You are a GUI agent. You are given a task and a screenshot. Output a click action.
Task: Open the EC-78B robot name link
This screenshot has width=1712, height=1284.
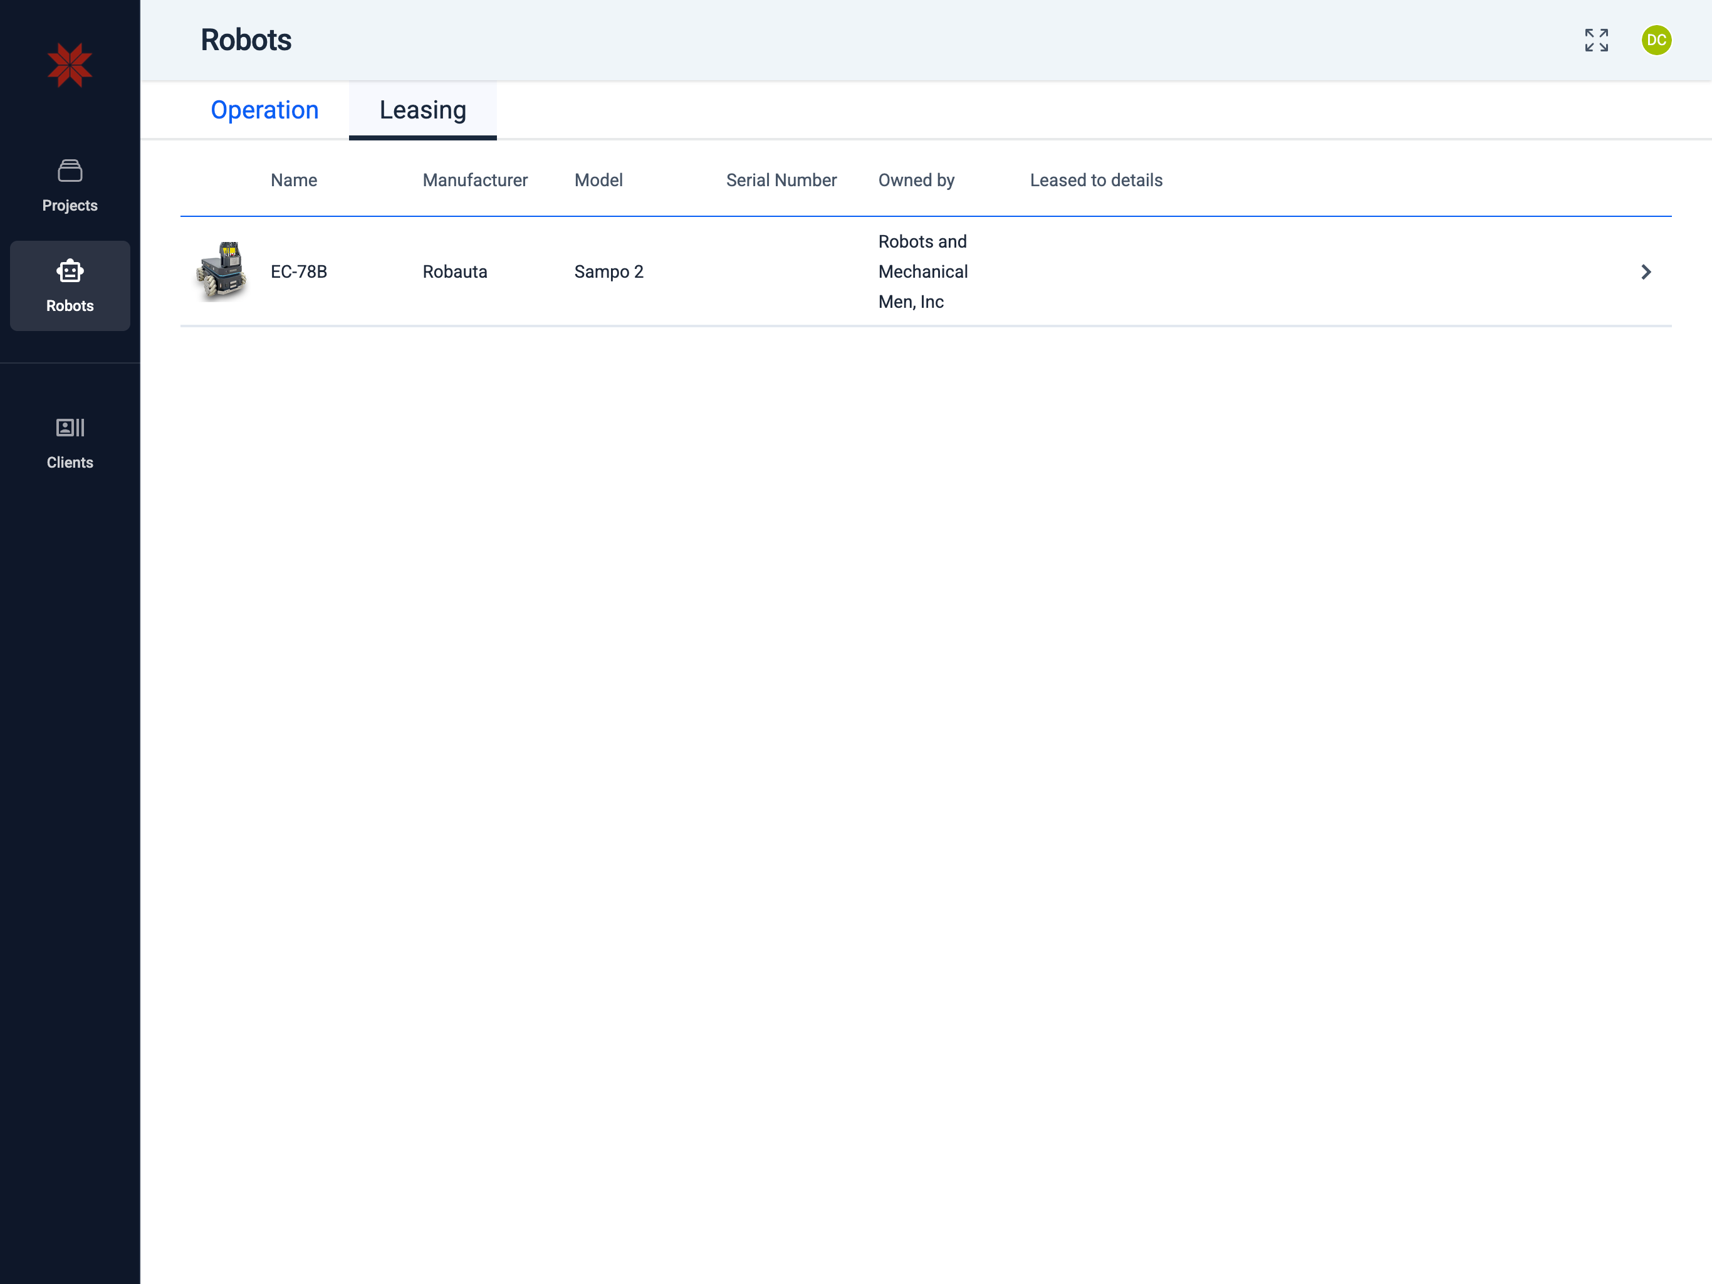point(299,272)
